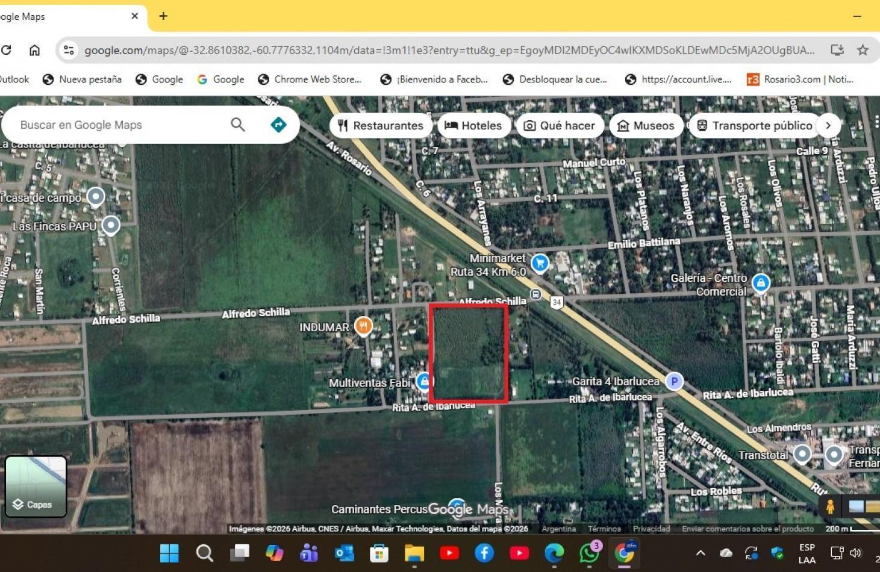Select the Transporte público chip
Viewport: 880px width, 572px height.
pyautogui.click(x=755, y=125)
